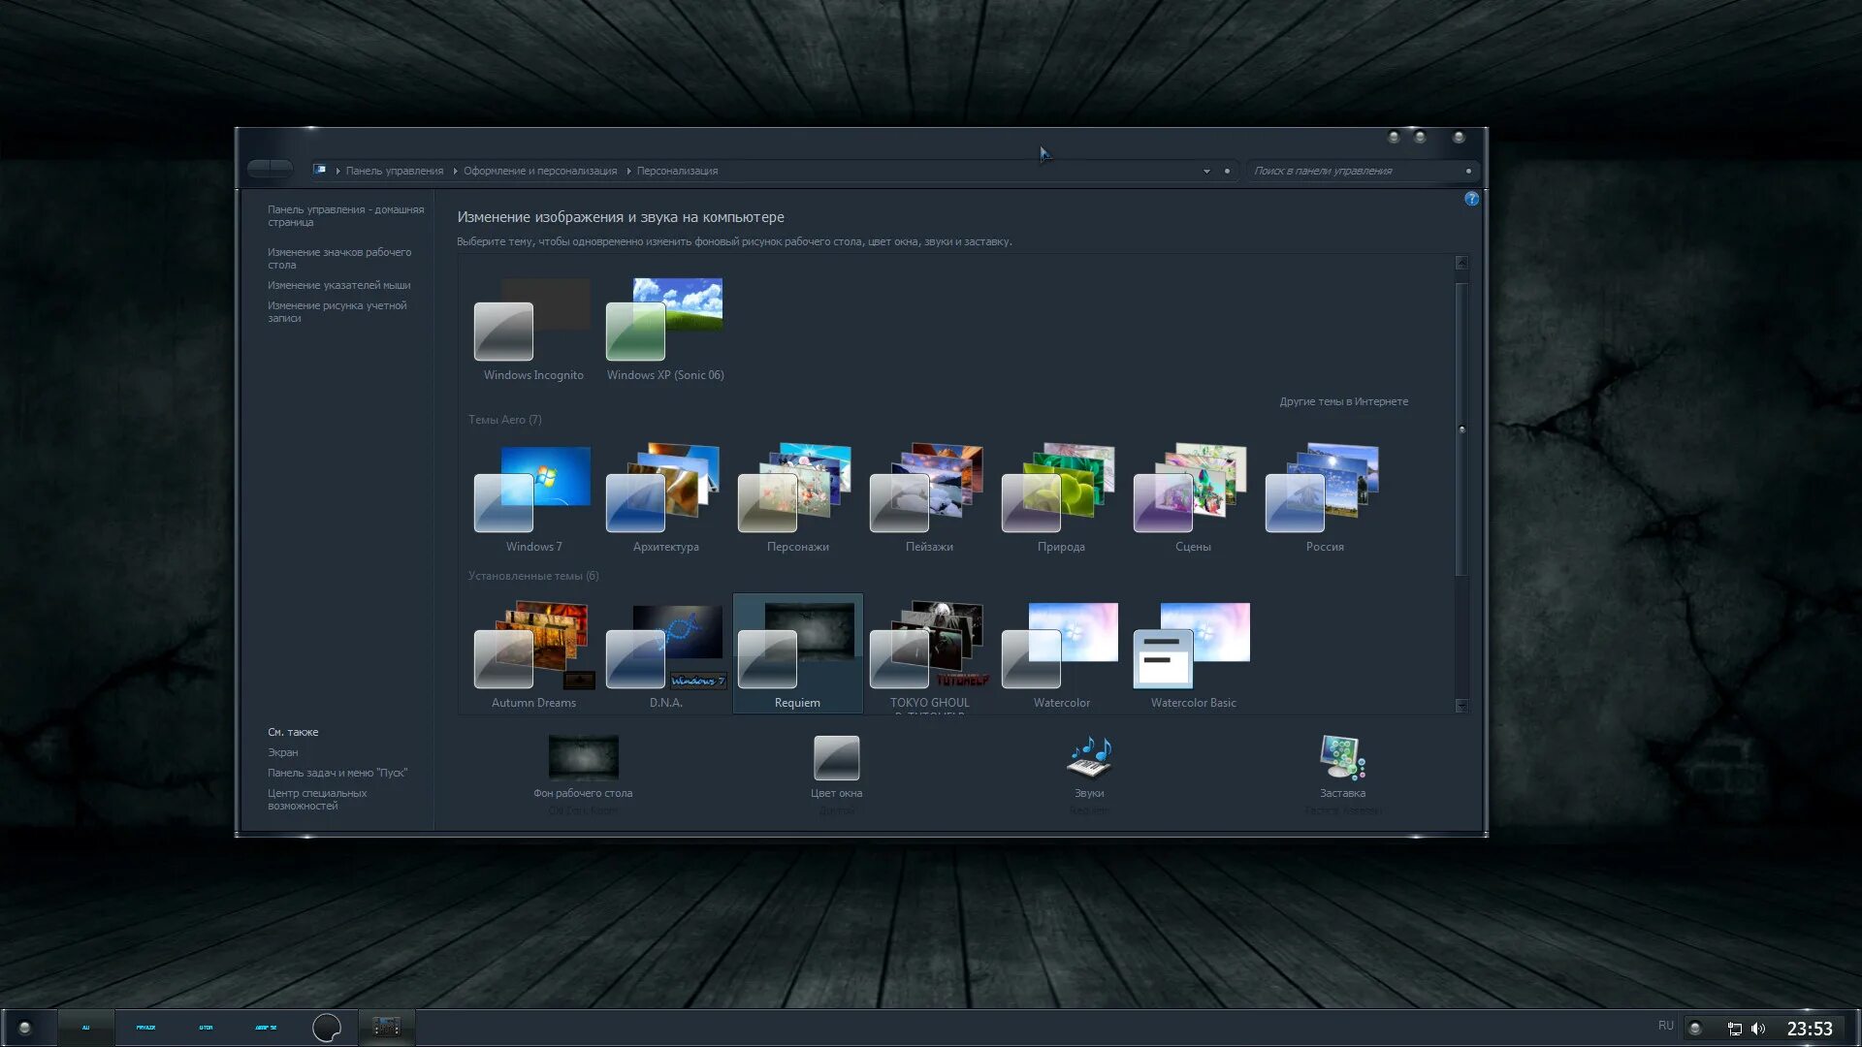This screenshot has height=1047, width=1862.
Task: Expand the address bar history dropdown arrow
Action: (1206, 172)
